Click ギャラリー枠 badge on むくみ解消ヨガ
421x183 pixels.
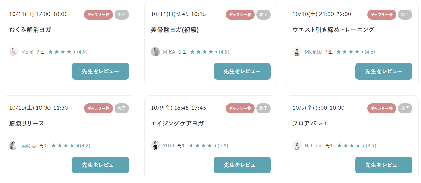coord(99,14)
